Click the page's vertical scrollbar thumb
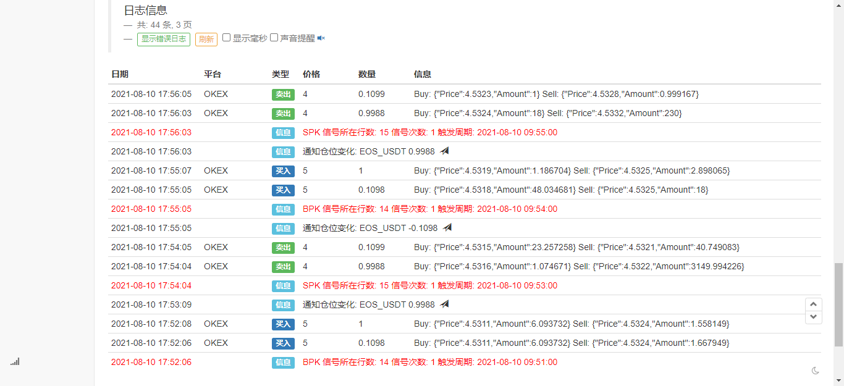844x386 pixels. [x=838, y=304]
